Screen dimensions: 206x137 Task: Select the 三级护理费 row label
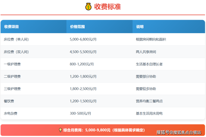12,89
